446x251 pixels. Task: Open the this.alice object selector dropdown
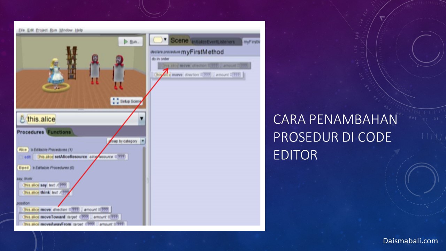pyautogui.click(x=141, y=119)
